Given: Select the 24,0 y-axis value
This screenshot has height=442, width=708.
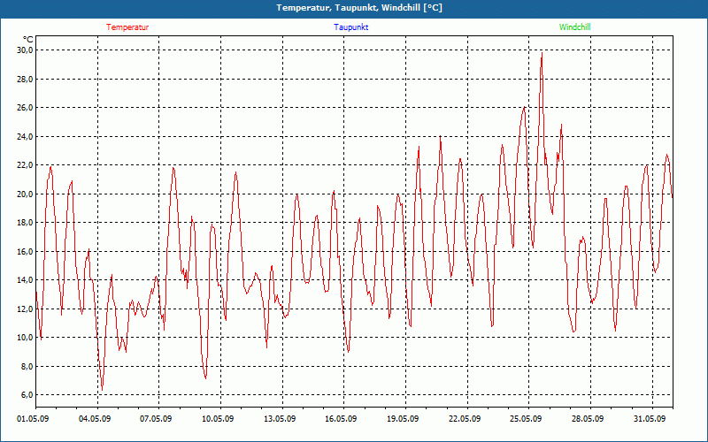Looking at the screenshot, I should [x=25, y=136].
